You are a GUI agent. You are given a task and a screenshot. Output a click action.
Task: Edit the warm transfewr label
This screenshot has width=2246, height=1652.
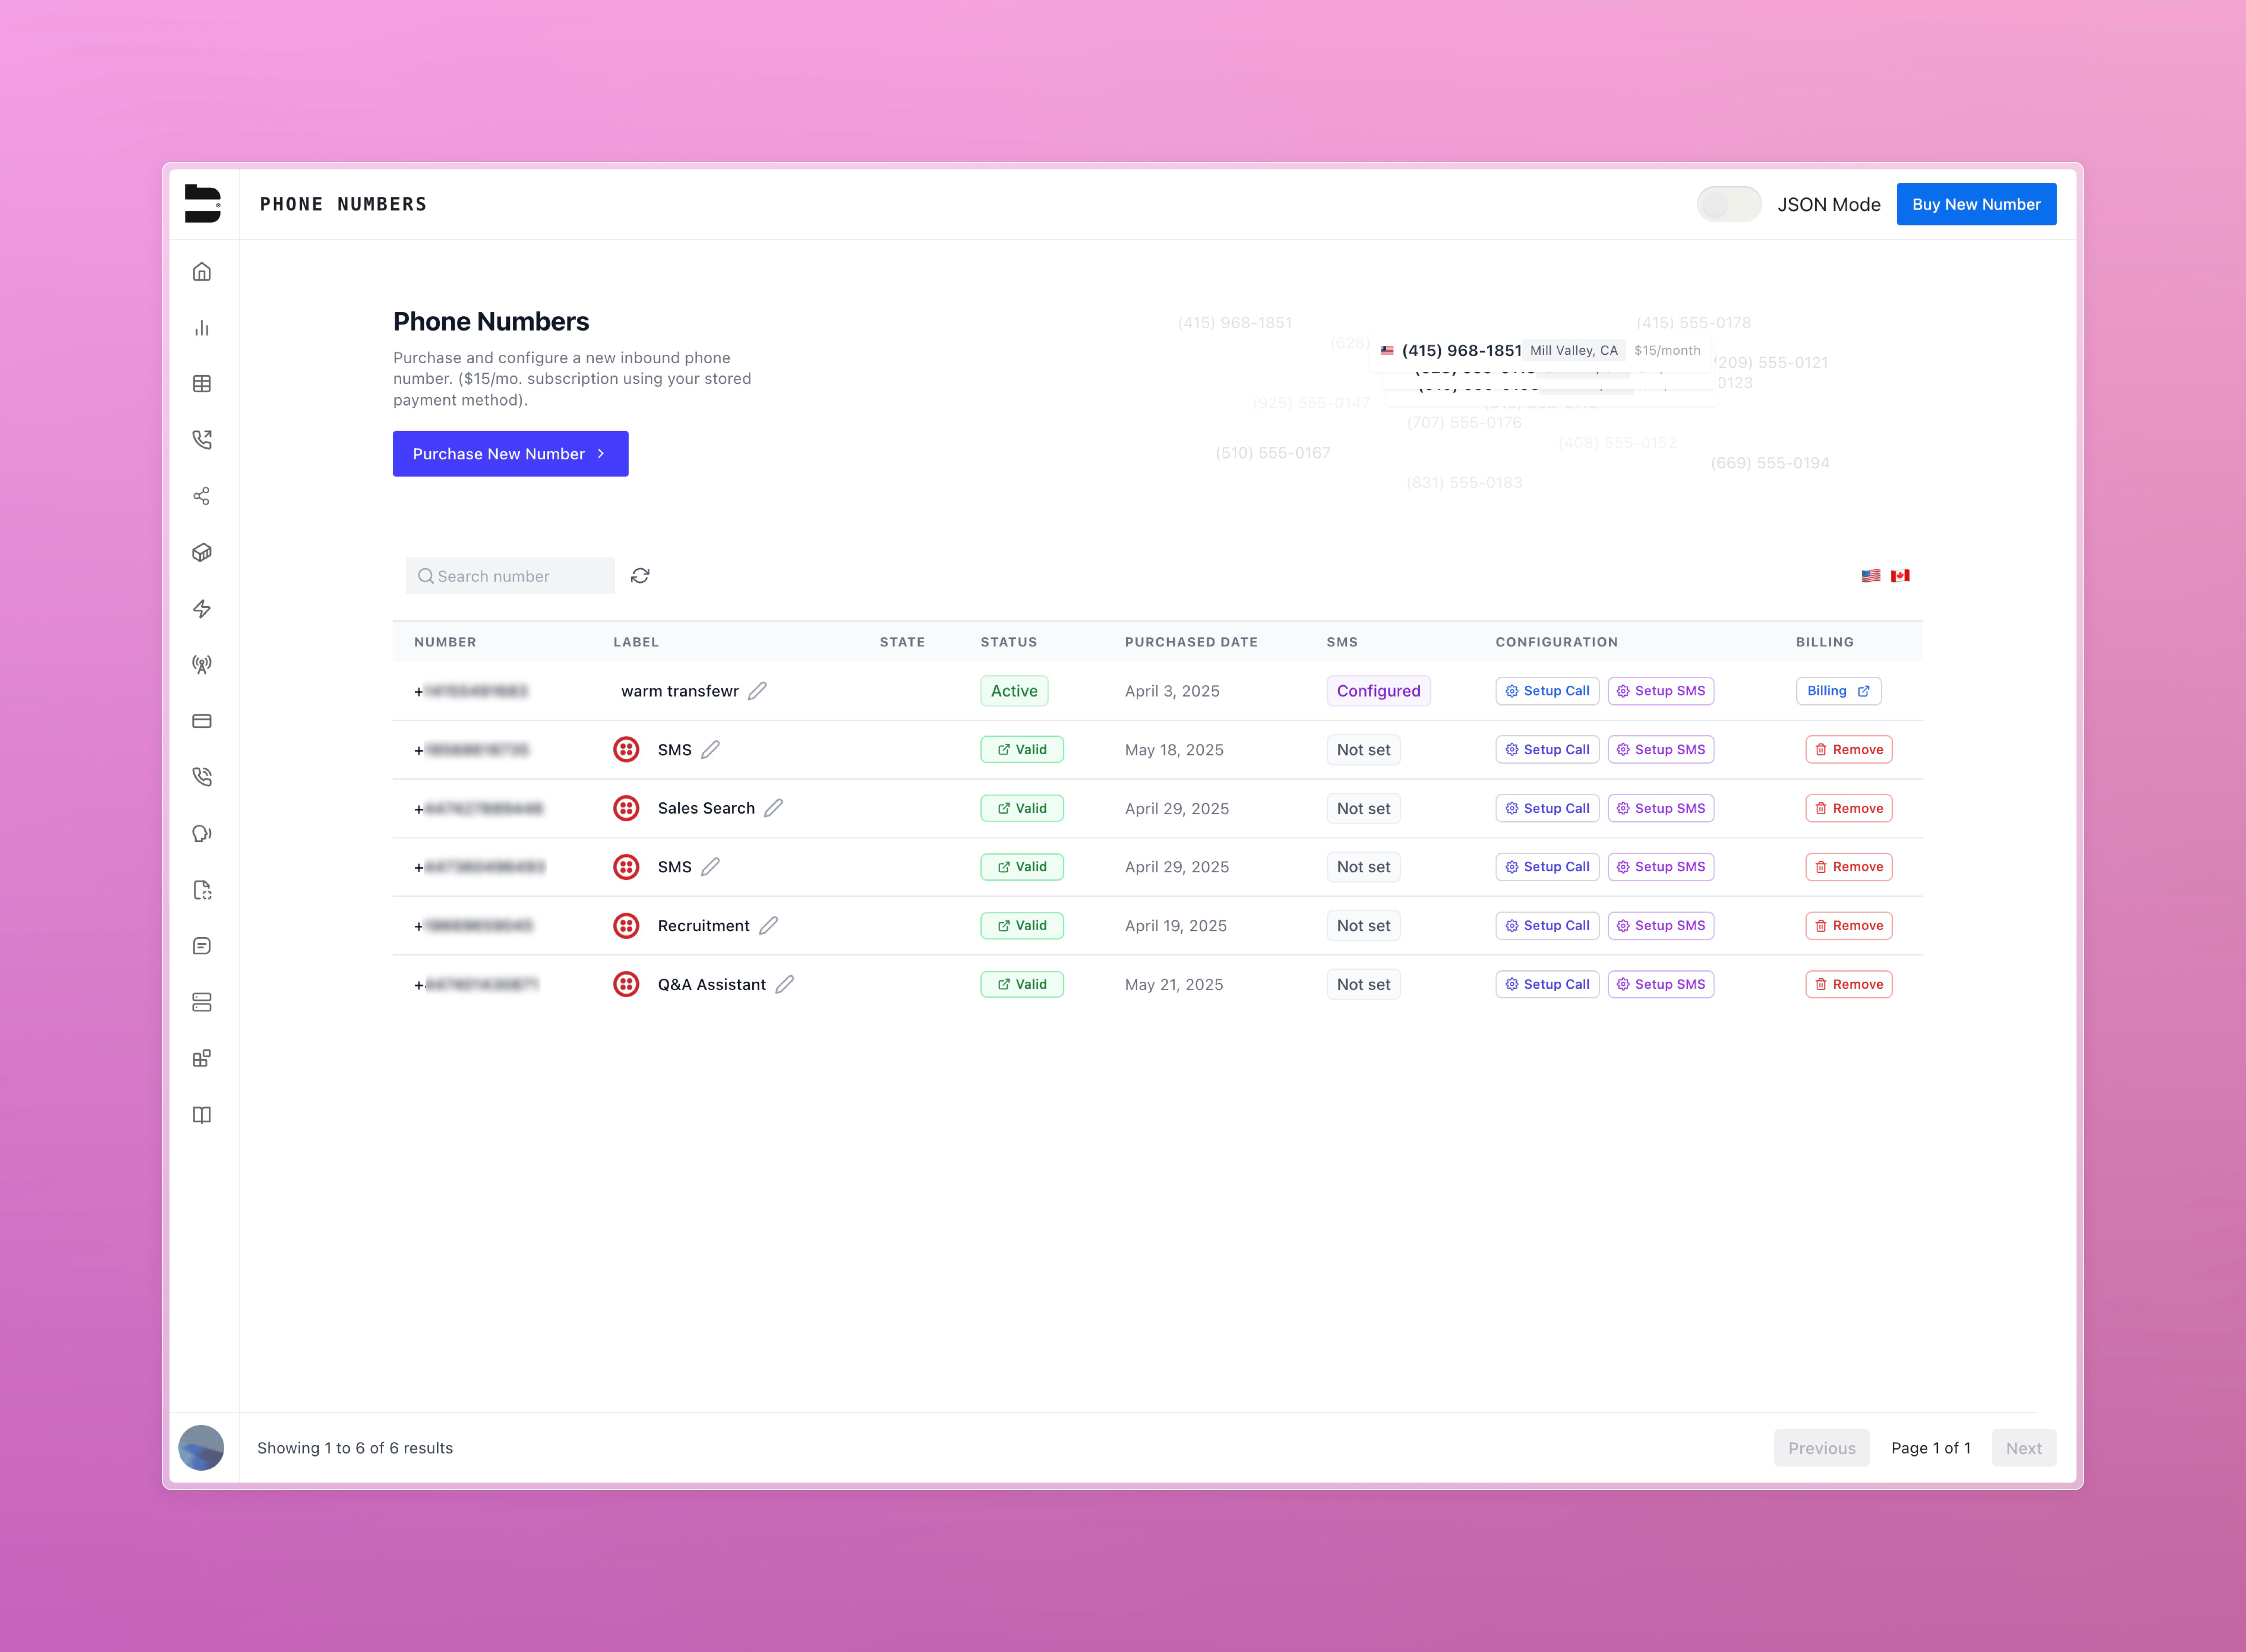757,691
